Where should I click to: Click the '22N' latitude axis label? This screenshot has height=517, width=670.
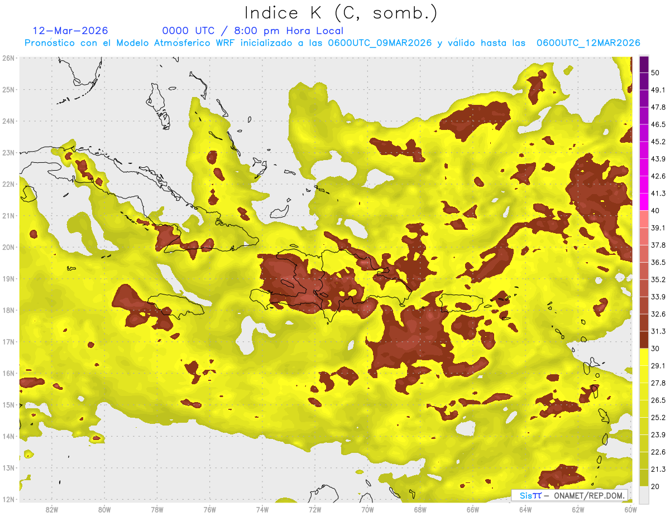click(8, 184)
